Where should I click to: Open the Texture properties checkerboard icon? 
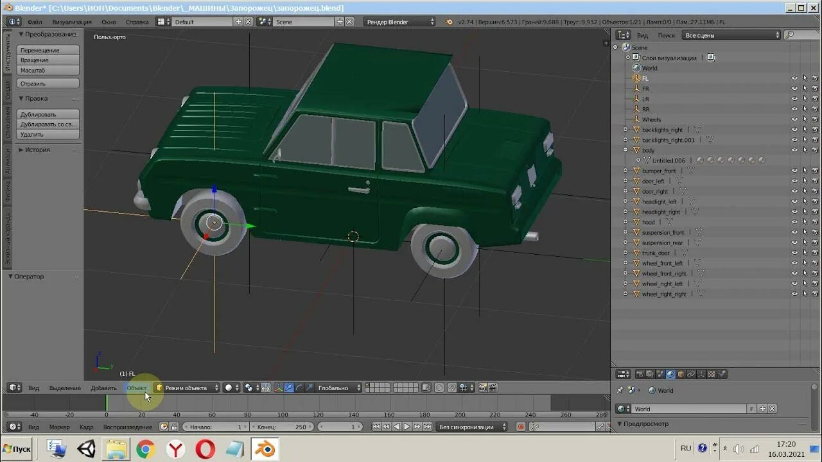(712, 374)
